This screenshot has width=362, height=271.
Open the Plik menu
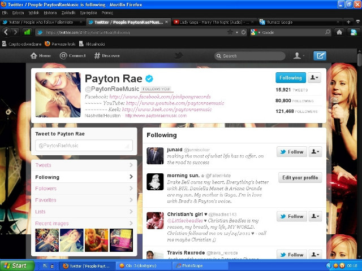(5, 12)
